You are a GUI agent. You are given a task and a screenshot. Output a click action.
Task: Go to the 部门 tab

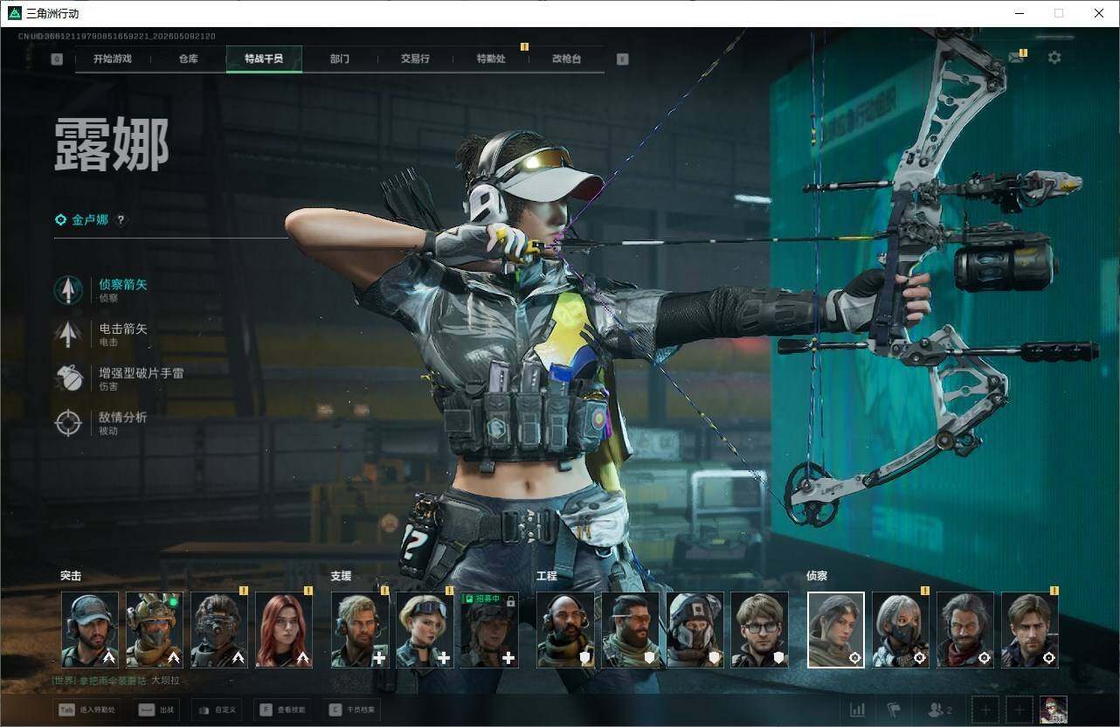[340, 59]
